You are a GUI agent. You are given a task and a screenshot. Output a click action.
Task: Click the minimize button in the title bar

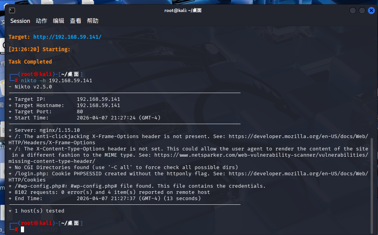click(353, 10)
